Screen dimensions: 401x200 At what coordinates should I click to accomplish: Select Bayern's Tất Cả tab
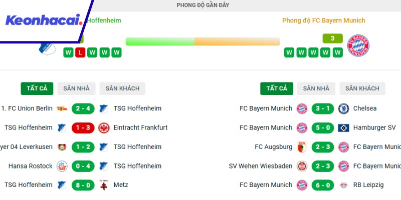277,88
